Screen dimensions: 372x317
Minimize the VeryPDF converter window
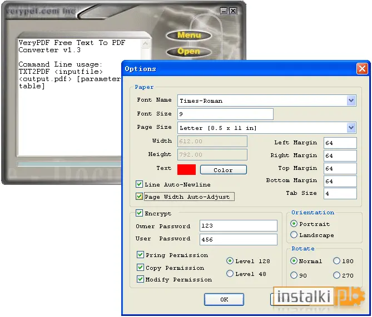(224, 11)
